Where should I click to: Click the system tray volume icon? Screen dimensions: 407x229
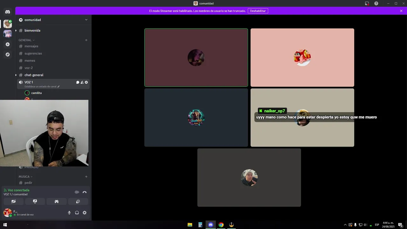(365, 225)
